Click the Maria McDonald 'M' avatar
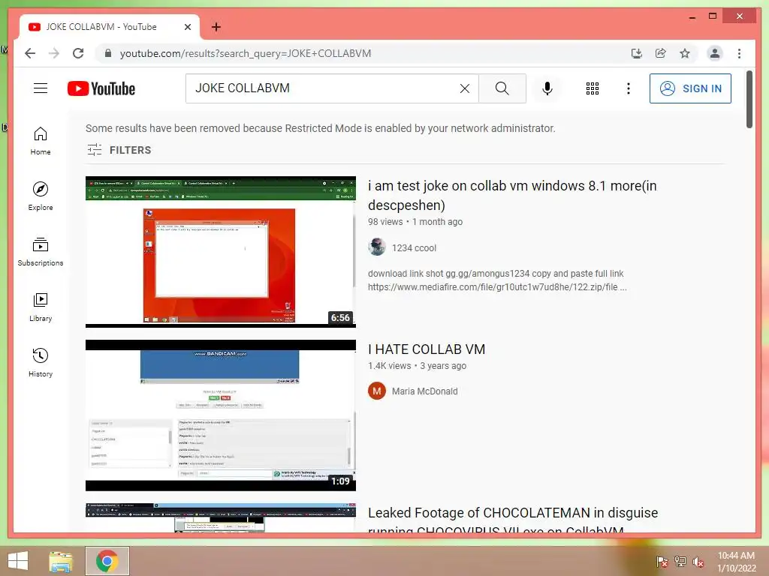The width and height of the screenshot is (769, 576). click(377, 391)
